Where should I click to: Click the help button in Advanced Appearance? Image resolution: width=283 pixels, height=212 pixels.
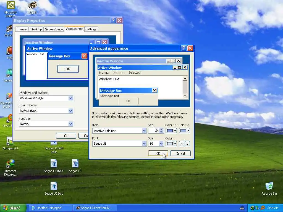(x=184, y=48)
